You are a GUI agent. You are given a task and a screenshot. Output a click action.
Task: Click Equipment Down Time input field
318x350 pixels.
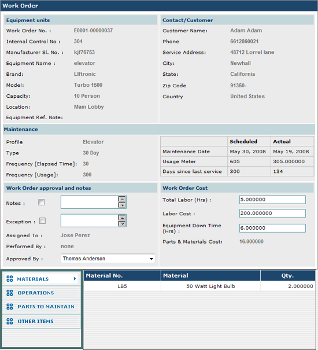pos(272,228)
